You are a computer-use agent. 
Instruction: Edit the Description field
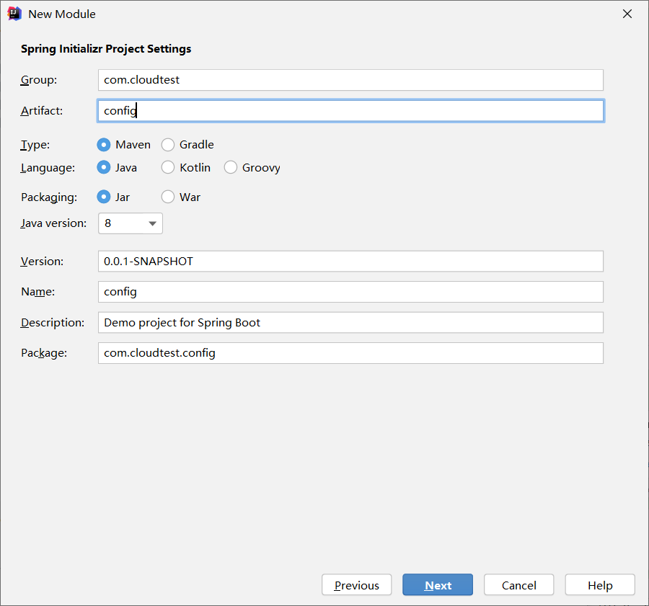tap(350, 322)
